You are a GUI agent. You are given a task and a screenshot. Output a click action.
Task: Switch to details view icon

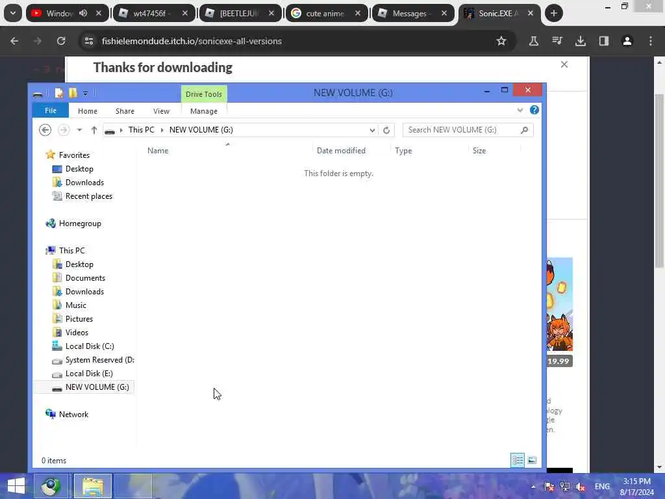518,460
